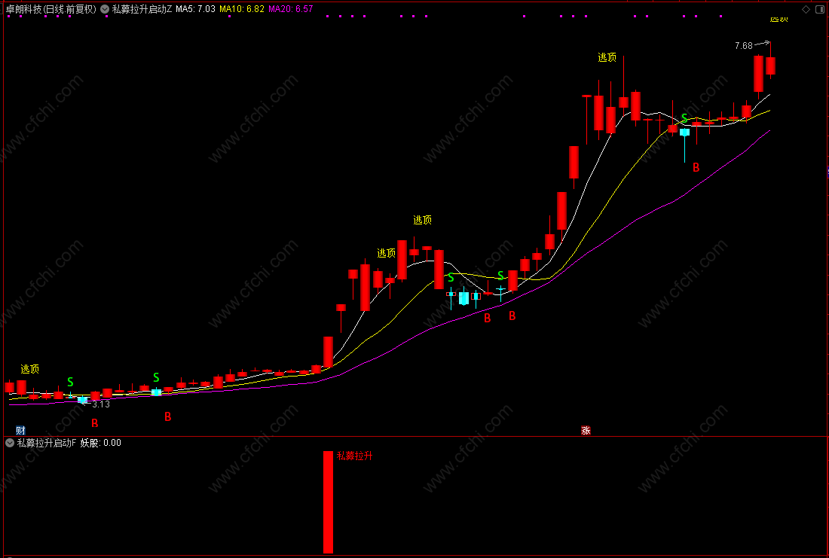Select the tall red 私募拉升 signal bar

tap(329, 502)
